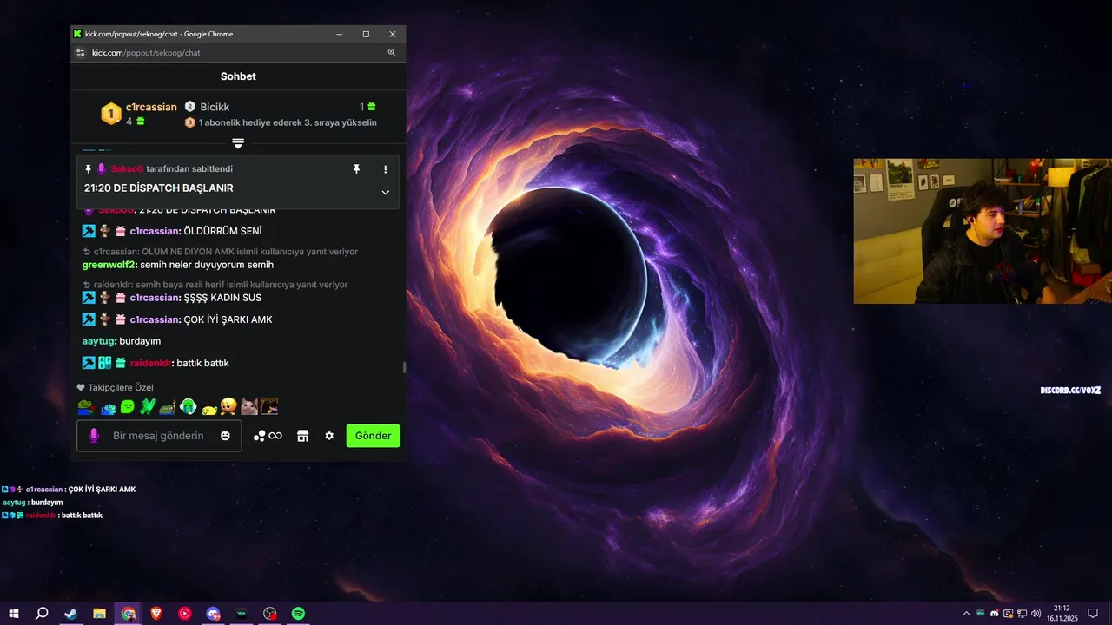This screenshot has height=625, width=1112.
Task: Click the address bar zoom magnifier icon
Action: [392, 53]
